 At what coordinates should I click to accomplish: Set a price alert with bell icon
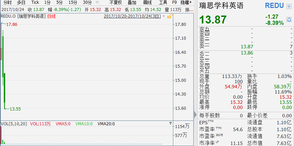tap(289, 19)
